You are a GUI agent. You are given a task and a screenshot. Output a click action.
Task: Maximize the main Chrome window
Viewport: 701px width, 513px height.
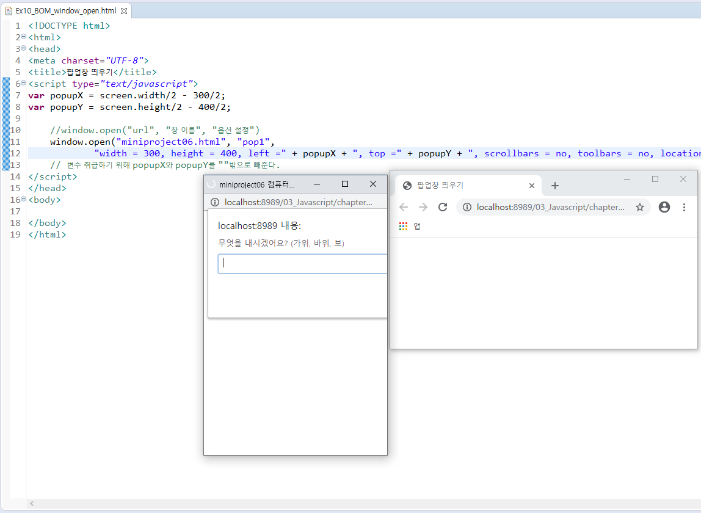(x=655, y=179)
